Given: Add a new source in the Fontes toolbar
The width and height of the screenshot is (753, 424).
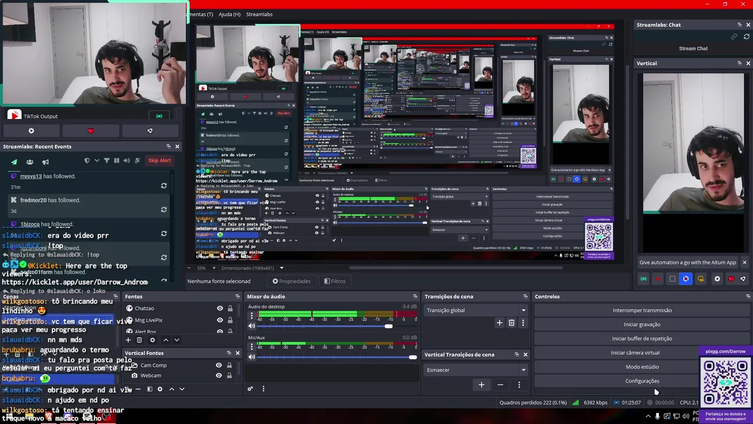Looking at the screenshot, I should click(x=128, y=340).
